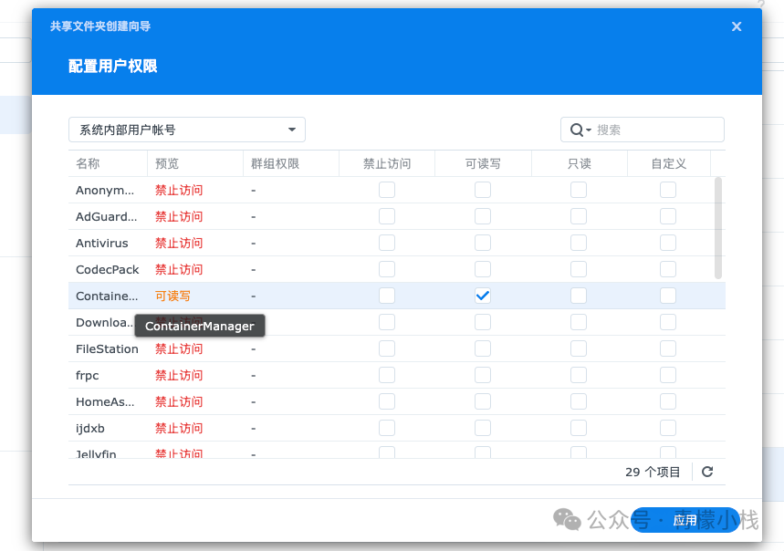Enable 可读写 for Jellyfin
The image size is (784, 551).
pos(483,453)
